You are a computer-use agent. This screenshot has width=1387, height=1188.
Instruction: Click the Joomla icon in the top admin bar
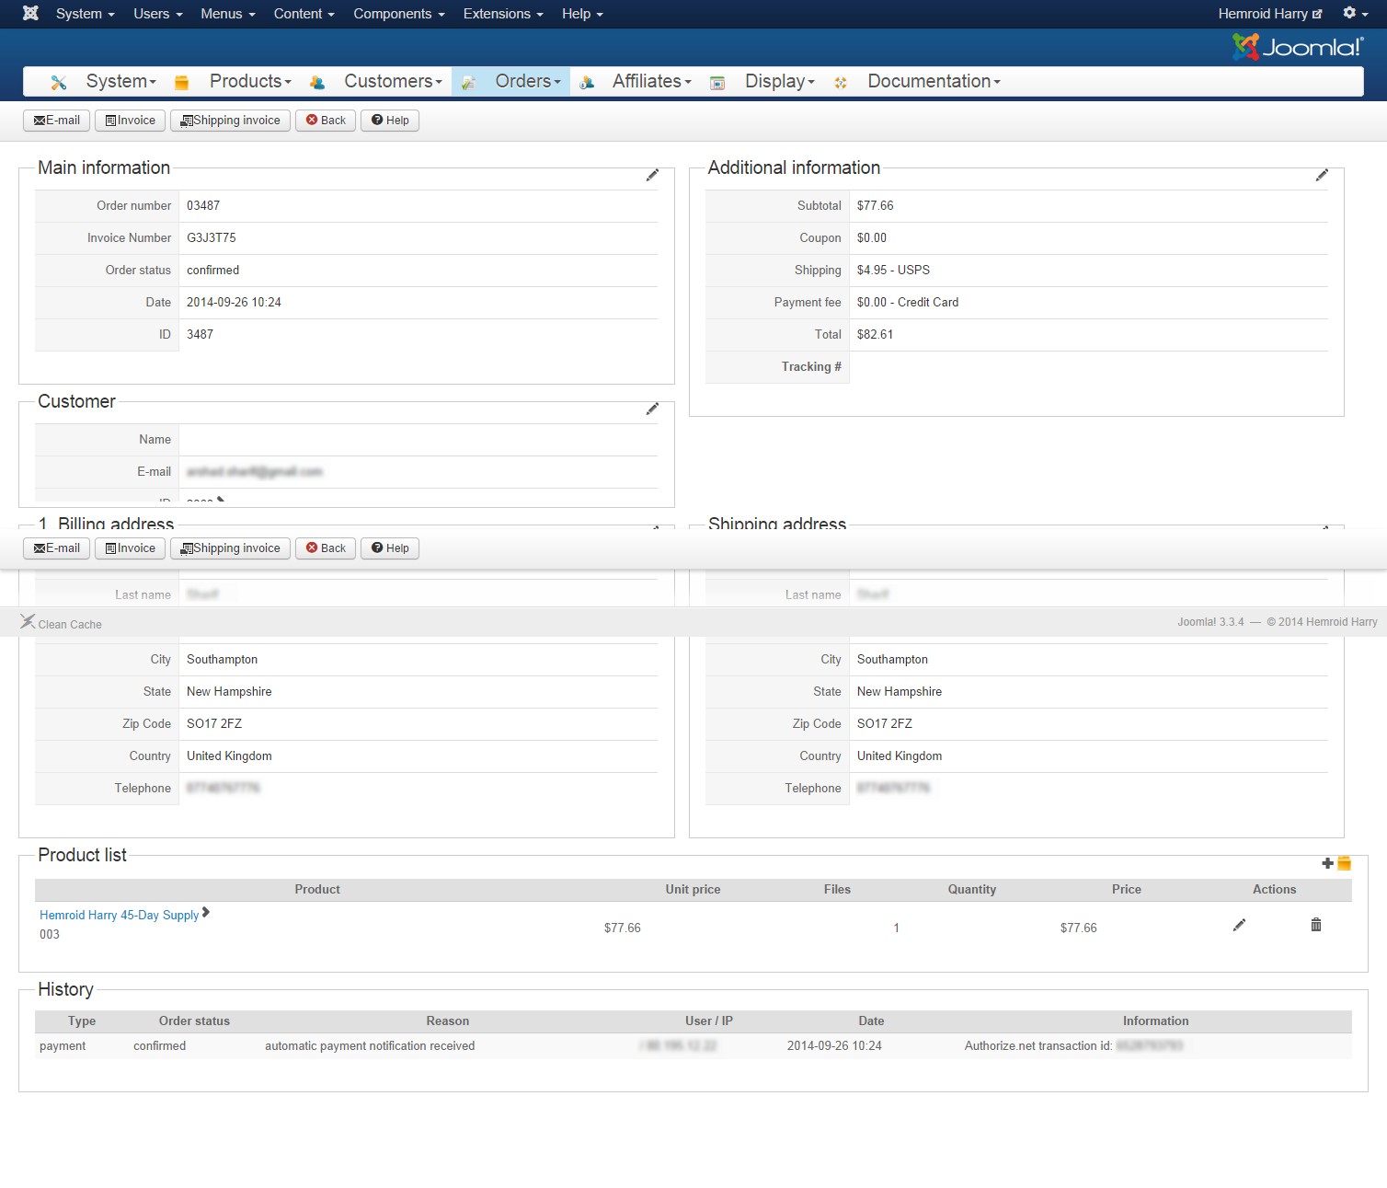[x=30, y=13]
